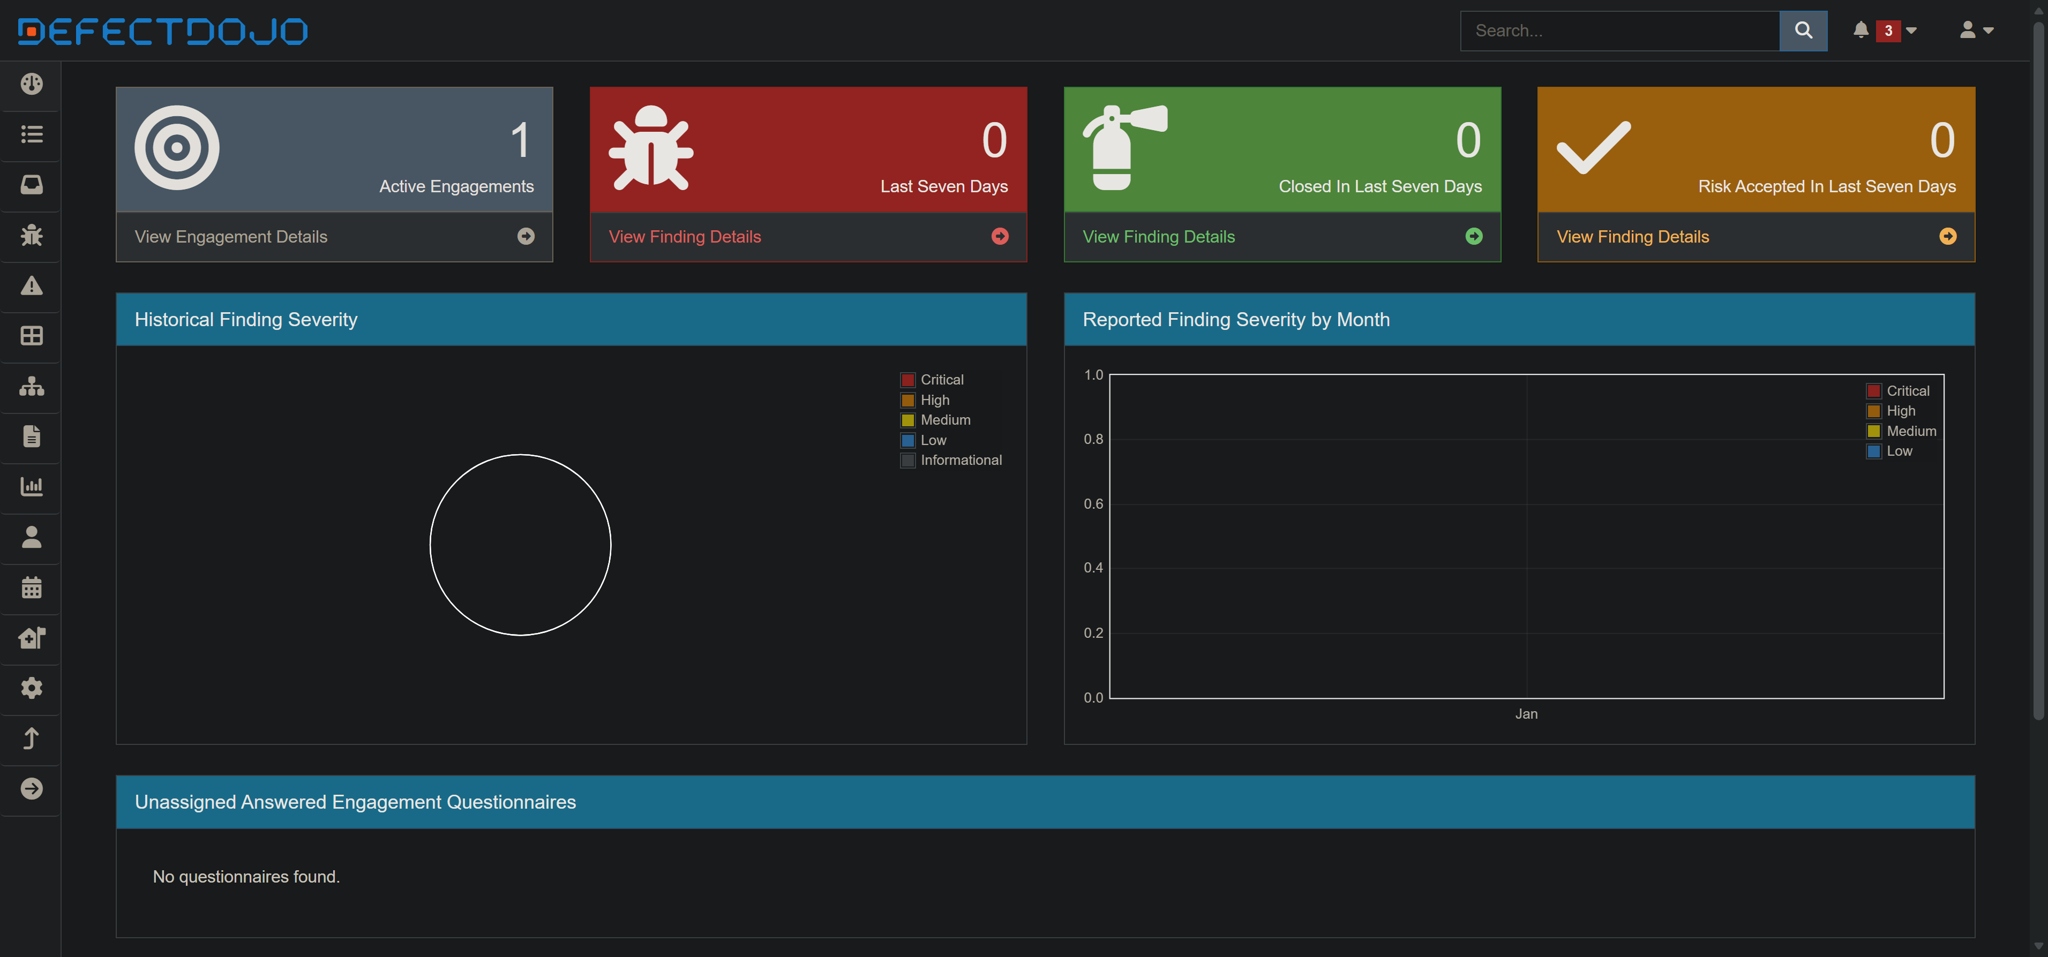
Task: Open the user account dropdown menu
Action: pyautogui.click(x=1976, y=30)
